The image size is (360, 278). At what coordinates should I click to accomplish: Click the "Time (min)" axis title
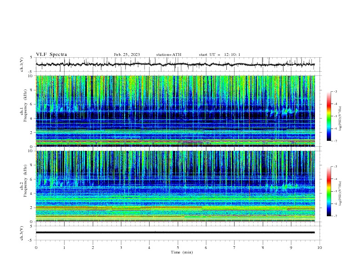pos(182,252)
